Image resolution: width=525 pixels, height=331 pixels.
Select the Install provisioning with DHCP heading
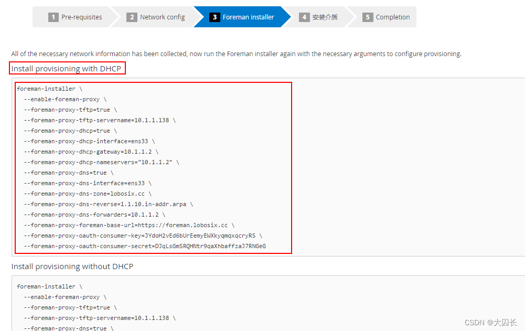click(66, 69)
